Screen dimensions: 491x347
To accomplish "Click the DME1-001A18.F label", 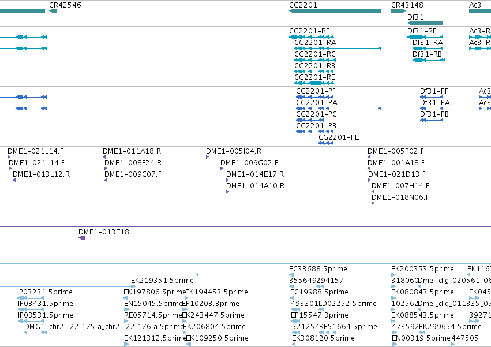I will 396,163.
